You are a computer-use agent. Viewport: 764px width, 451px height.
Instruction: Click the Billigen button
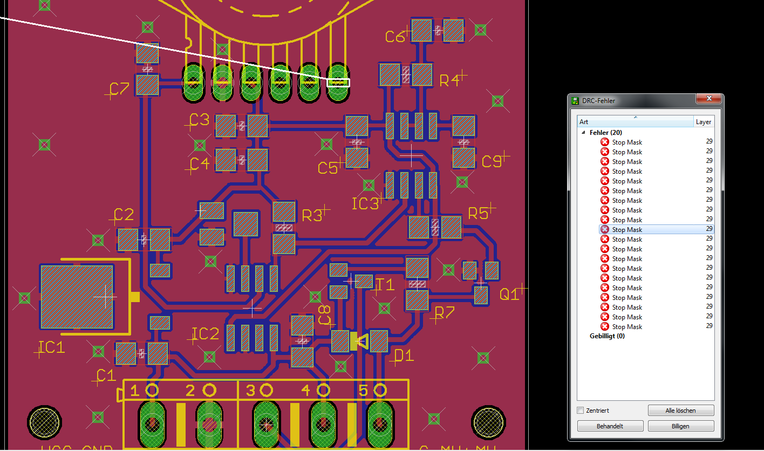pyautogui.click(x=680, y=426)
